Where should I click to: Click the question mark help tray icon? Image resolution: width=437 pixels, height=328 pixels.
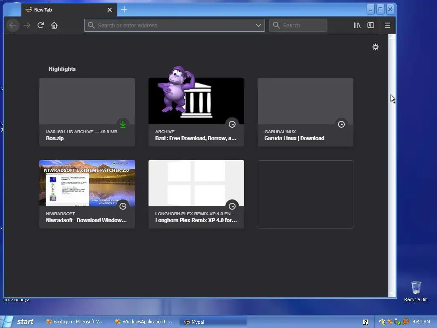click(366, 322)
